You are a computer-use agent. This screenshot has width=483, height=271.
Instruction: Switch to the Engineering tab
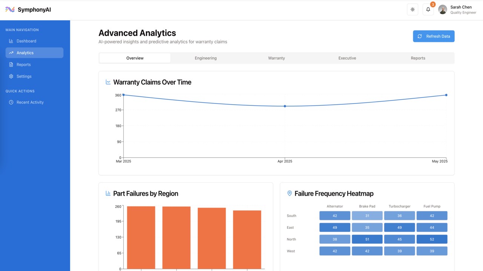[x=206, y=58]
